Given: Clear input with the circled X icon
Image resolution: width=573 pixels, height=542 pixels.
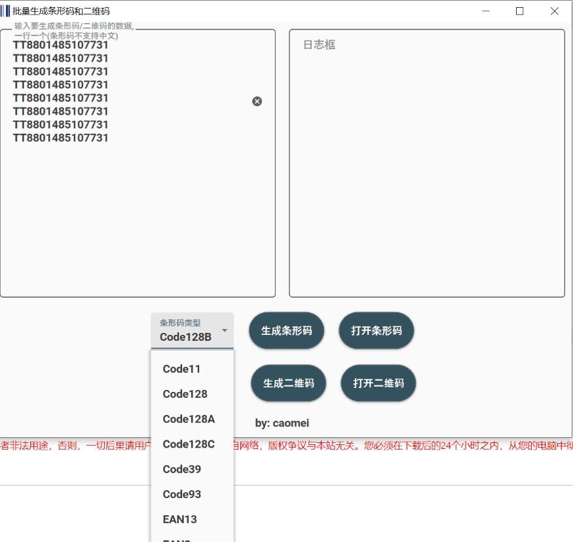Looking at the screenshot, I should point(257,102).
